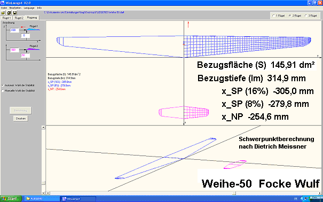Switch to the Flügel 2 tab
Image resolution: width=323 pixels, height=202 pixels.
(x=19, y=18)
